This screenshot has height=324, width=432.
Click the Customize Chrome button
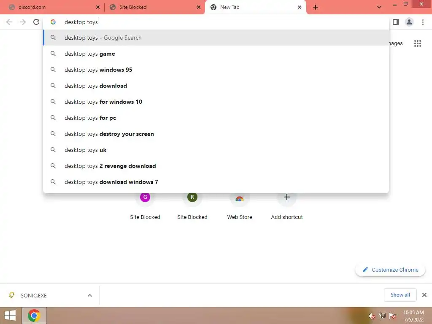point(390,270)
